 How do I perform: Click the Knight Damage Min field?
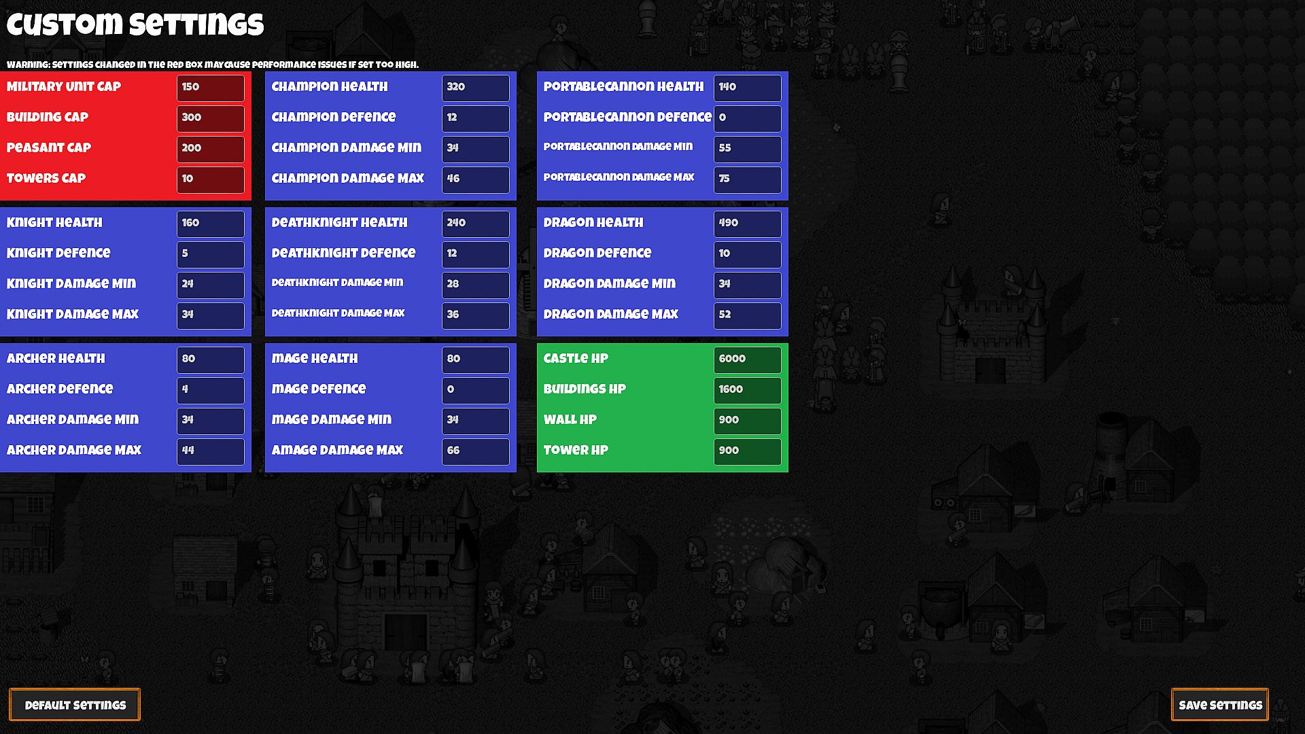(x=210, y=285)
